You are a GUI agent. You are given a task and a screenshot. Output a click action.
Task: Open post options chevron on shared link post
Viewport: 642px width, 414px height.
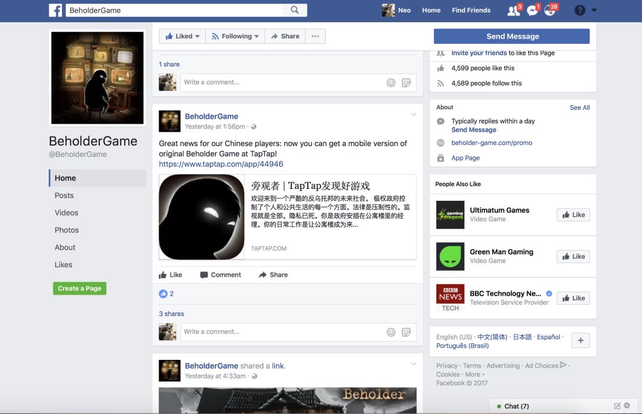(x=414, y=364)
